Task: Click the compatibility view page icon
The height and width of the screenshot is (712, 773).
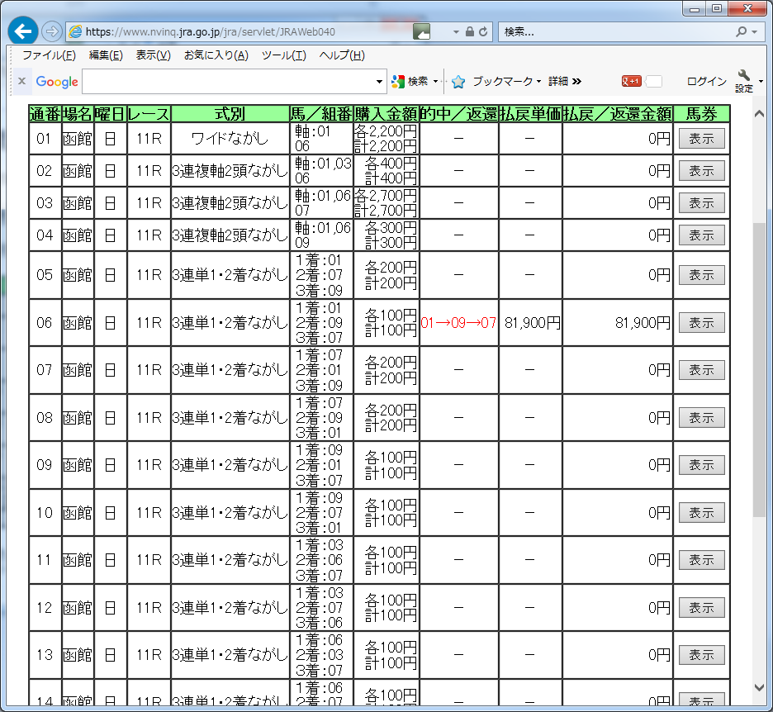Action: (x=421, y=31)
